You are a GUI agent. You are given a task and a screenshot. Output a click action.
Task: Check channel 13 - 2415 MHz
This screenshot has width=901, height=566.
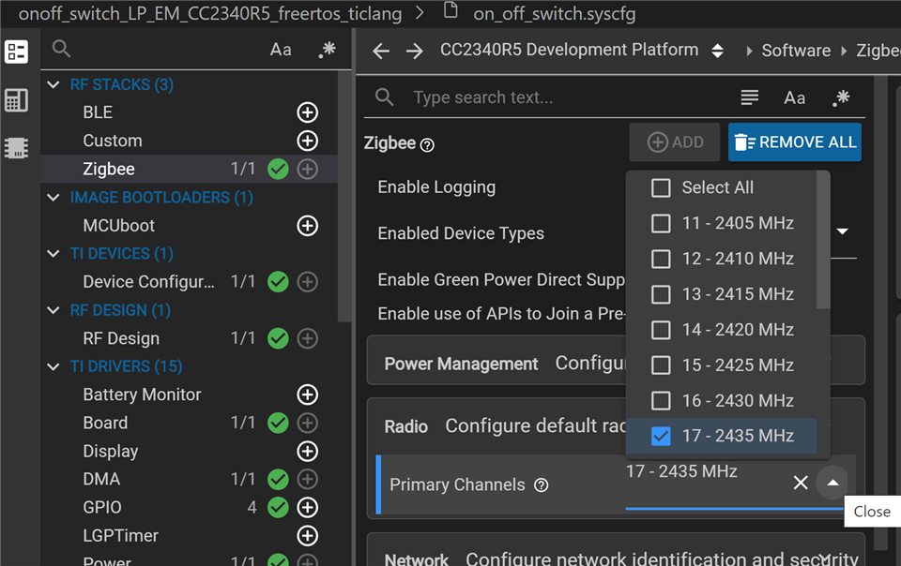(x=661, y=294)
